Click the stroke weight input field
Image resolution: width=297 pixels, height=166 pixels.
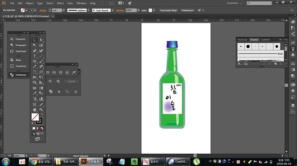point(57,10)
